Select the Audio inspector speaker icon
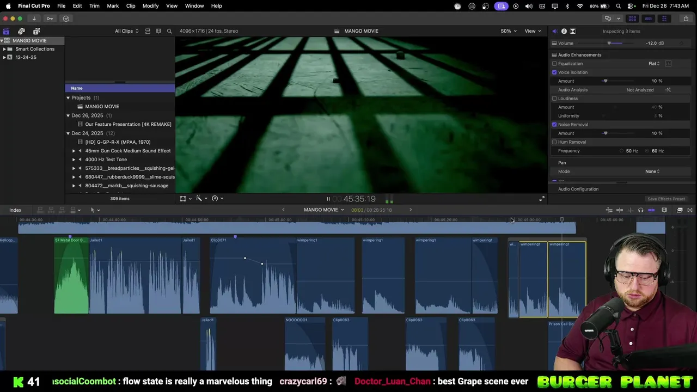This screenshot has width=697, height=392. tap(555, 31)
